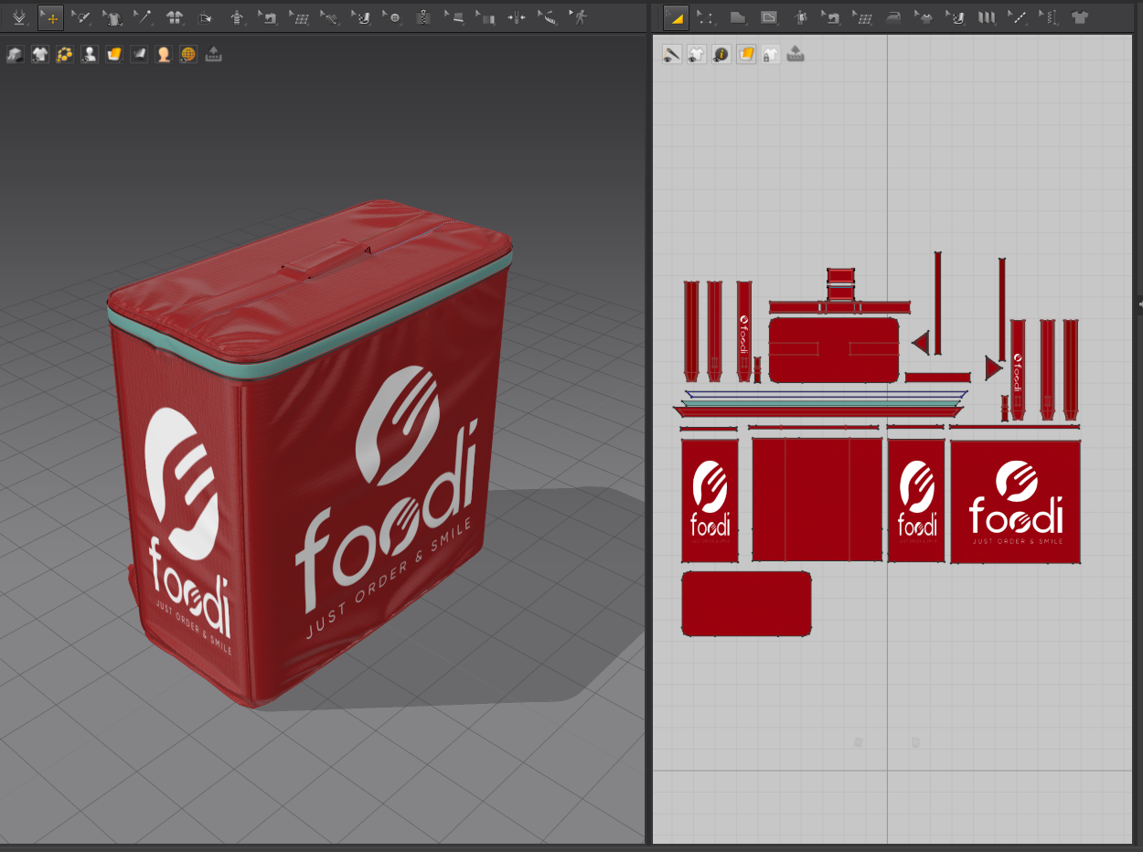Toggle the environment globe display
1143x852 pixels.
187,54
